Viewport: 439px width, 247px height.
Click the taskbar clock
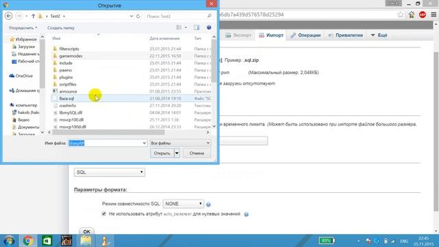click(x=424, y=241)
